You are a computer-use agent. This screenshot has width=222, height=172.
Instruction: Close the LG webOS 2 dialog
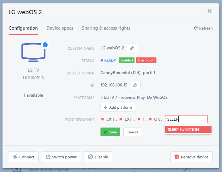click(x=210, y=11)
